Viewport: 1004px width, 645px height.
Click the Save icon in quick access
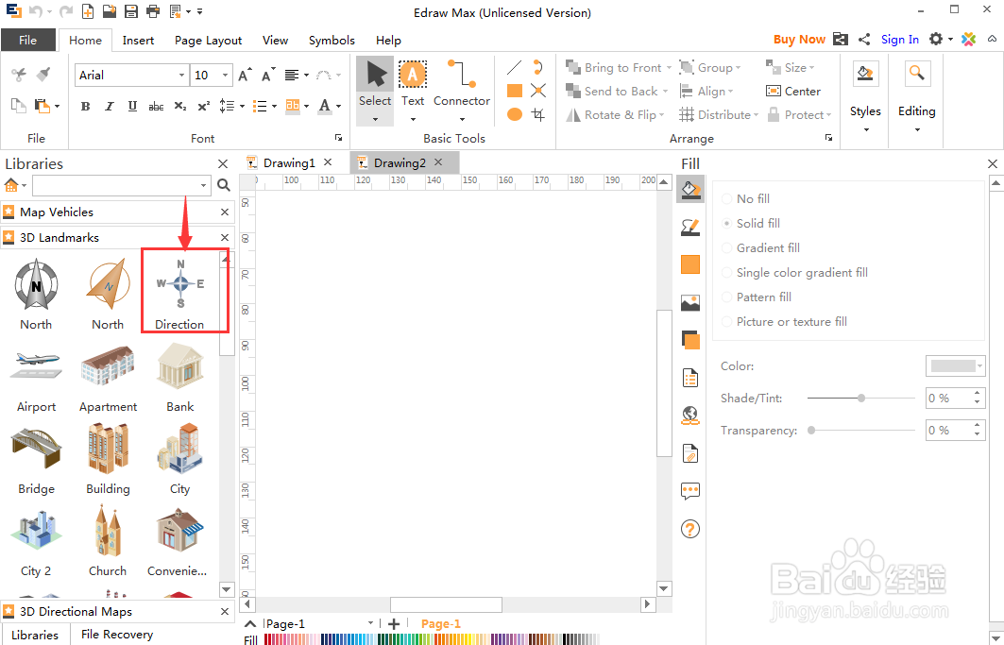[130, 11]
